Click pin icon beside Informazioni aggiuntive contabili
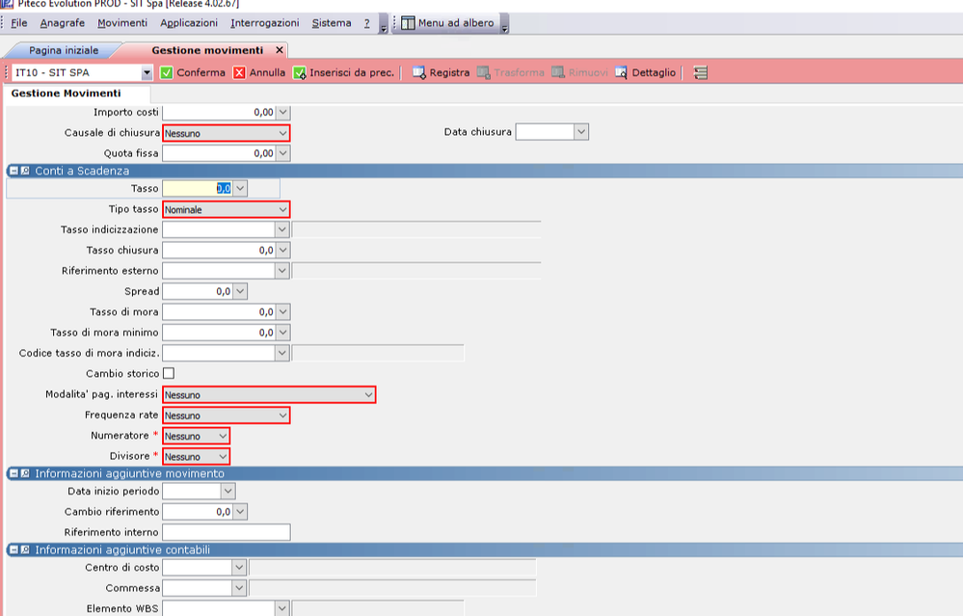This screenshot has height=616, width=963. point(25,549)
